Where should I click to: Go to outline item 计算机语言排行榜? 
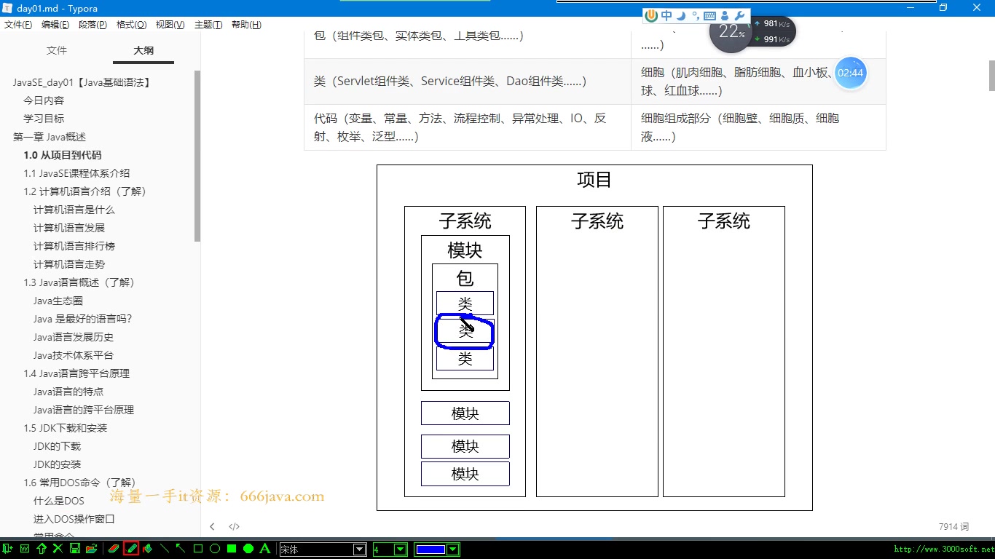tap(74, 246)
